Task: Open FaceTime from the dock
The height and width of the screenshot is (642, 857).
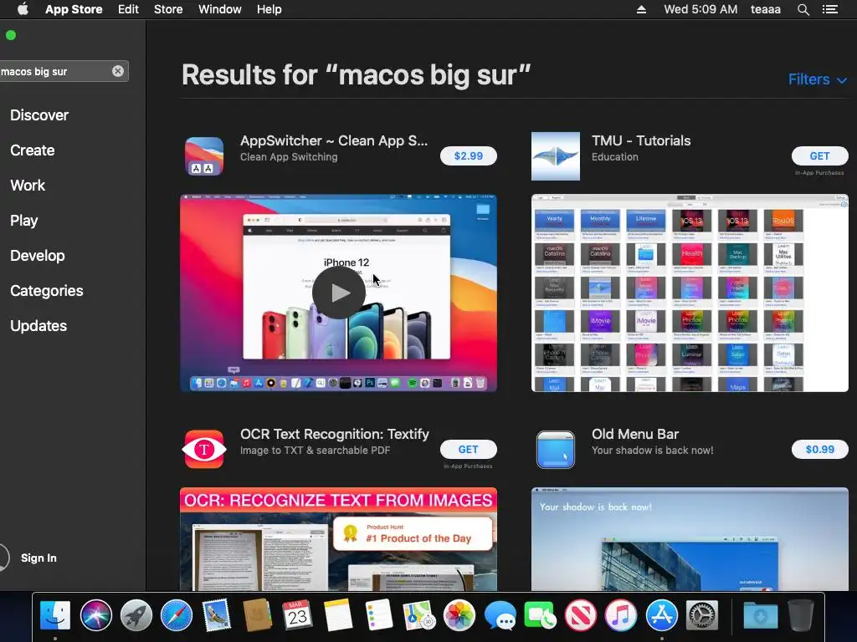Action: (x=540, y=615)
